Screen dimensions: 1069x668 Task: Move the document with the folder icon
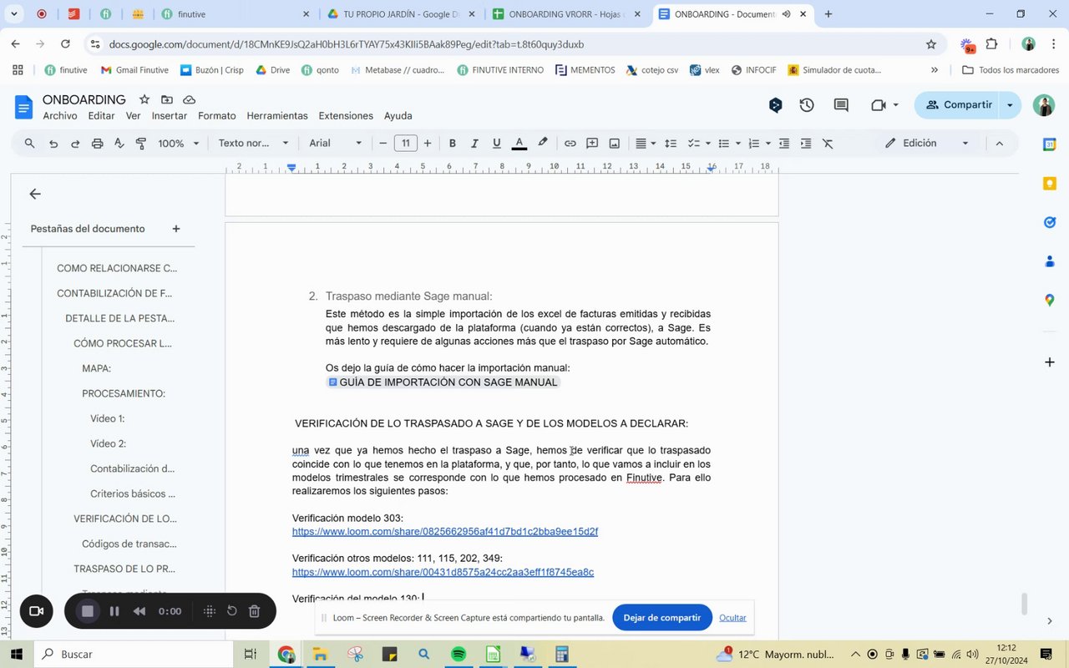pyautogui.click(x=167, y=99)
